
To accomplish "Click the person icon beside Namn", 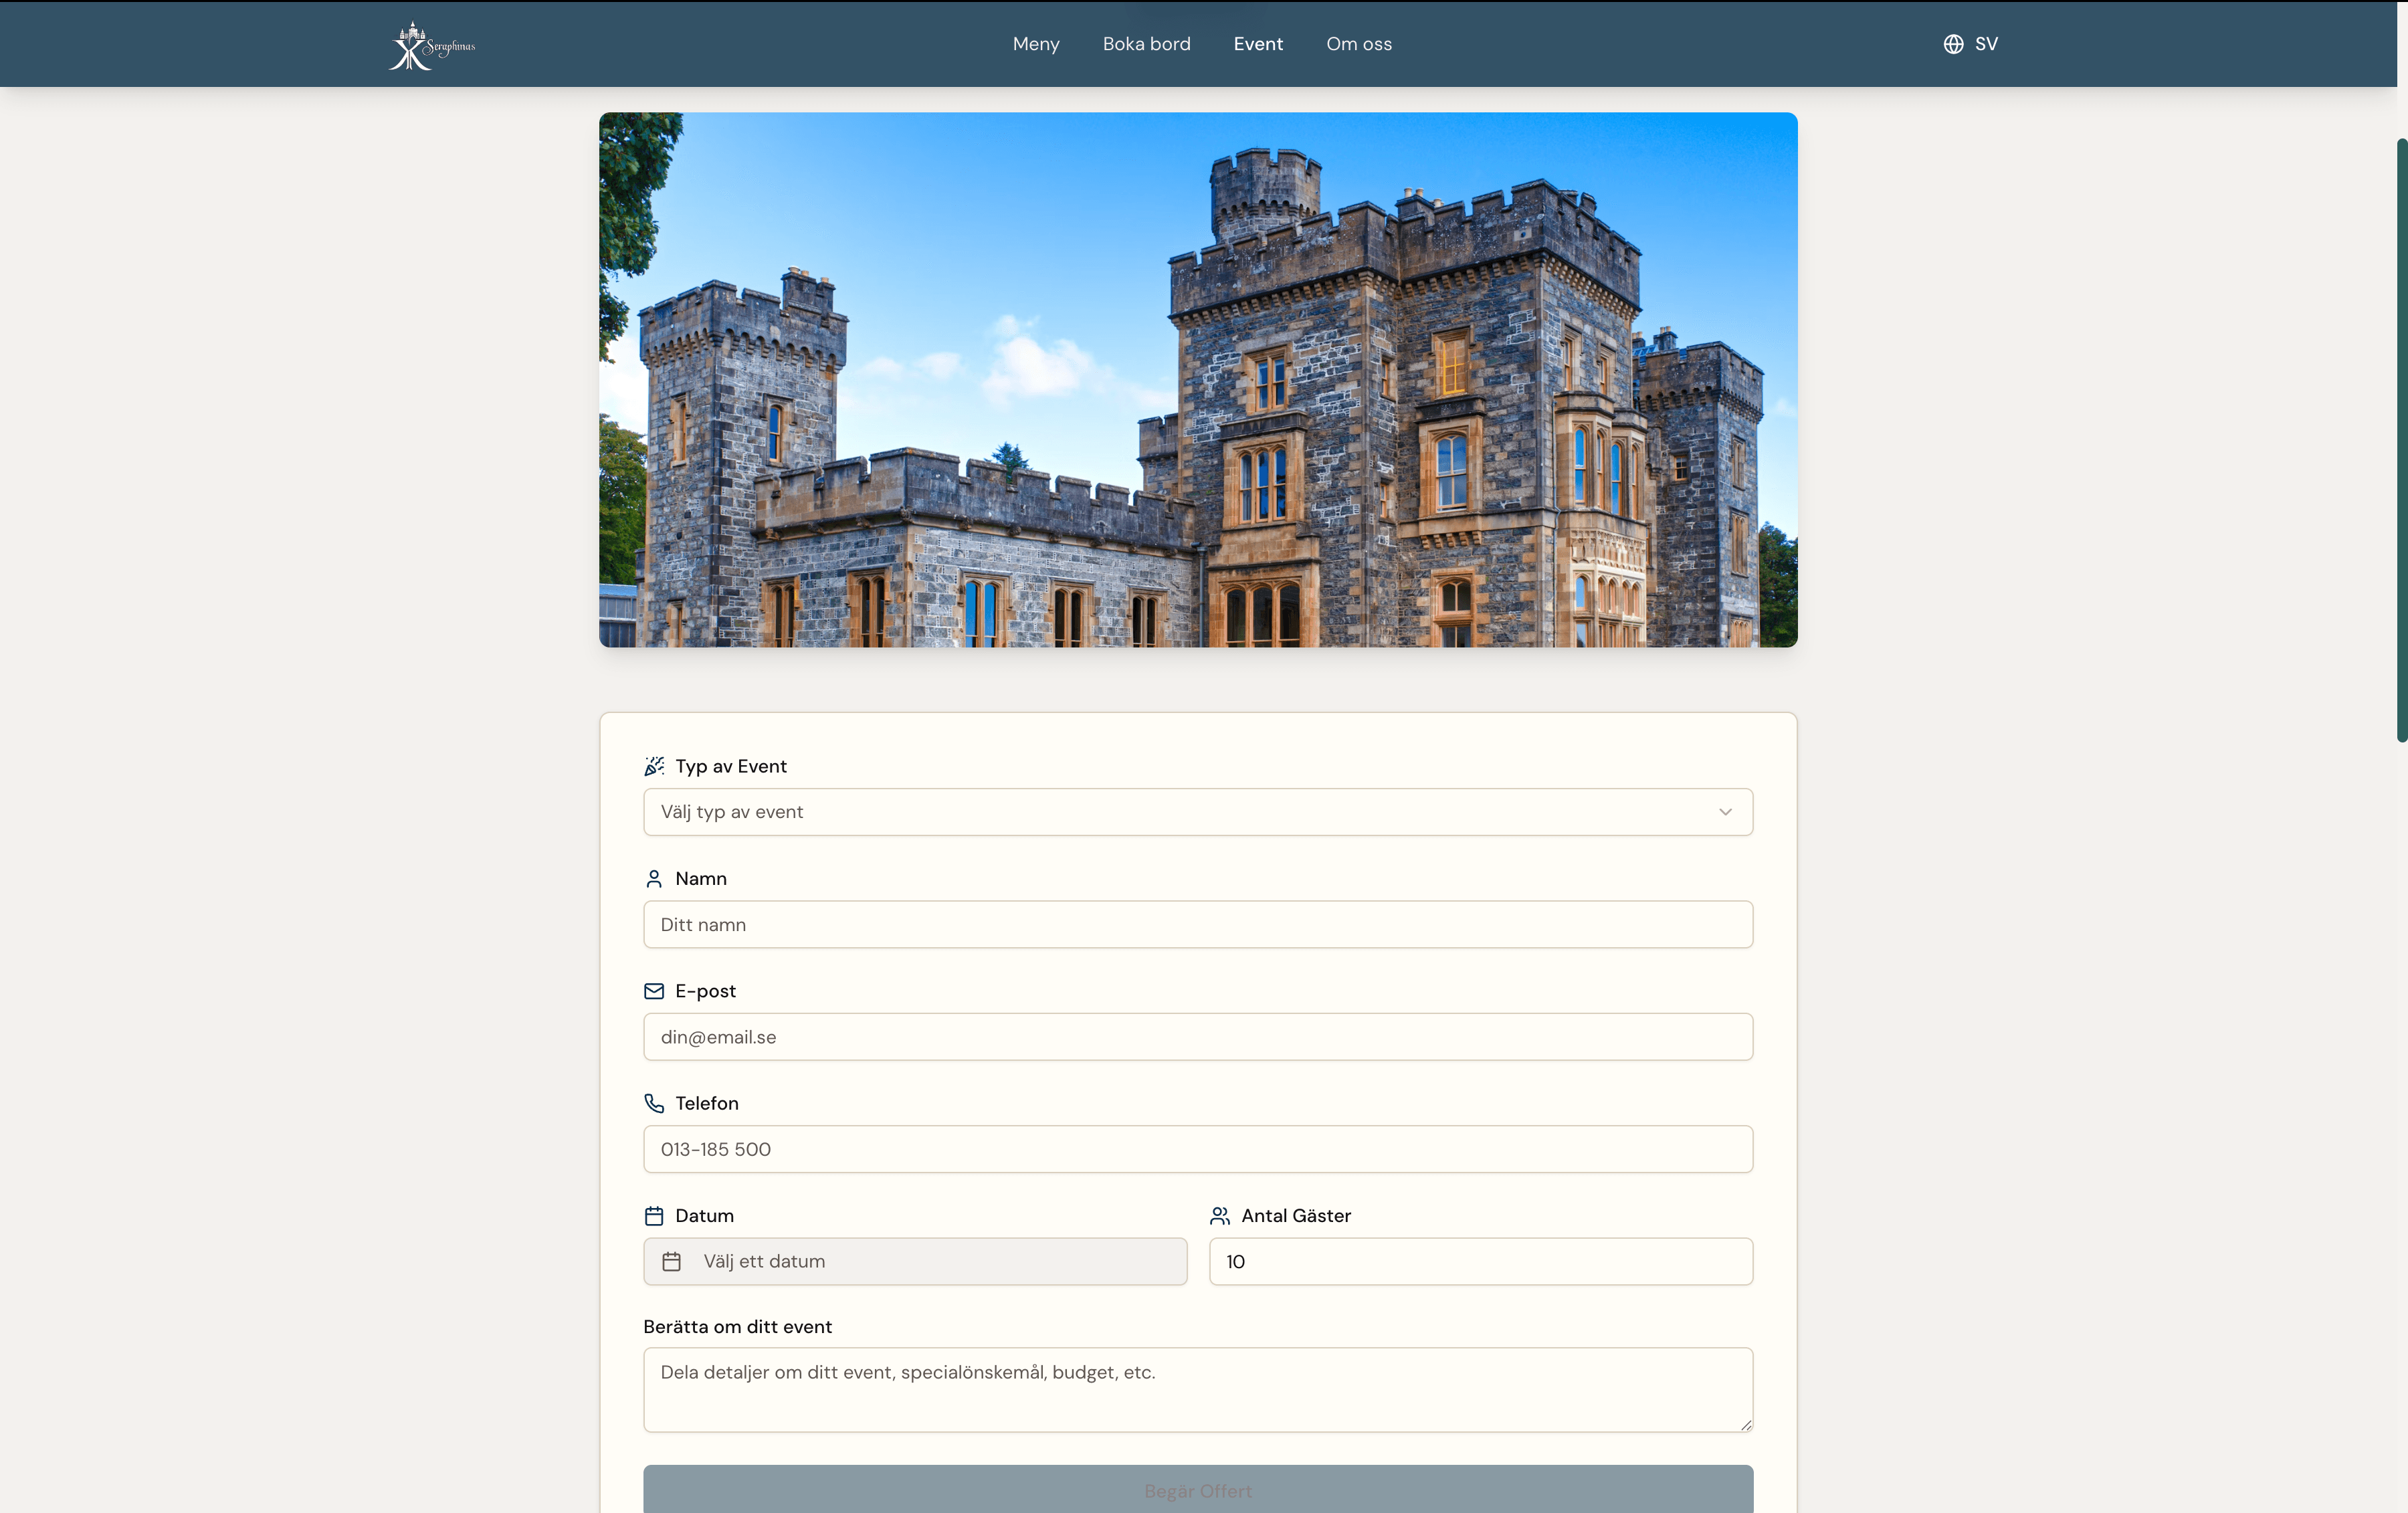I will 654,879.
